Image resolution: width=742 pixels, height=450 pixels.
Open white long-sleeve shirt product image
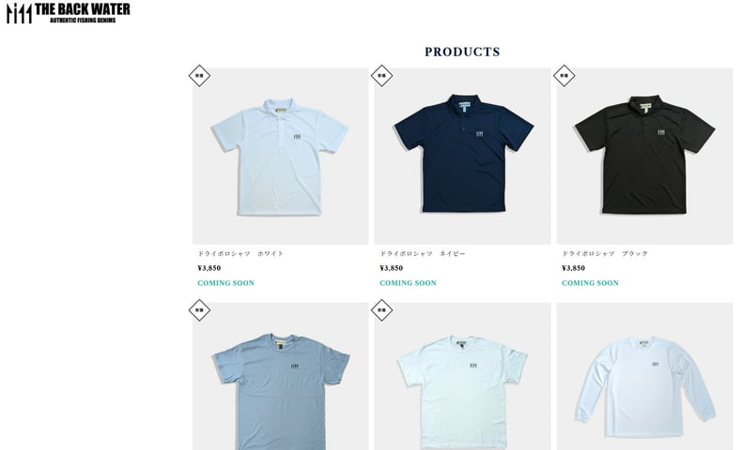tap(644, 376)
